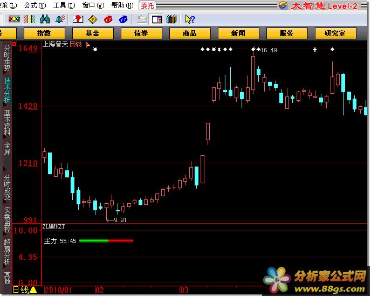Viewport: 371px width, 297px height.
Task: Click the context help cursor icon
Action: pos(190,19)
